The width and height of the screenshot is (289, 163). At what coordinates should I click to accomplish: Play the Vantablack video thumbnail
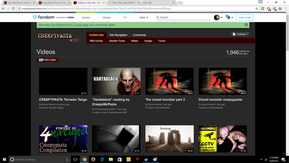coord(117,81)
